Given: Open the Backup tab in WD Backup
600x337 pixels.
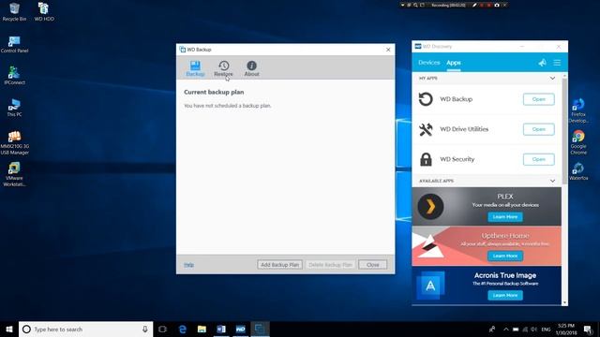Looking at the screenshot, I should coord(195,68).
